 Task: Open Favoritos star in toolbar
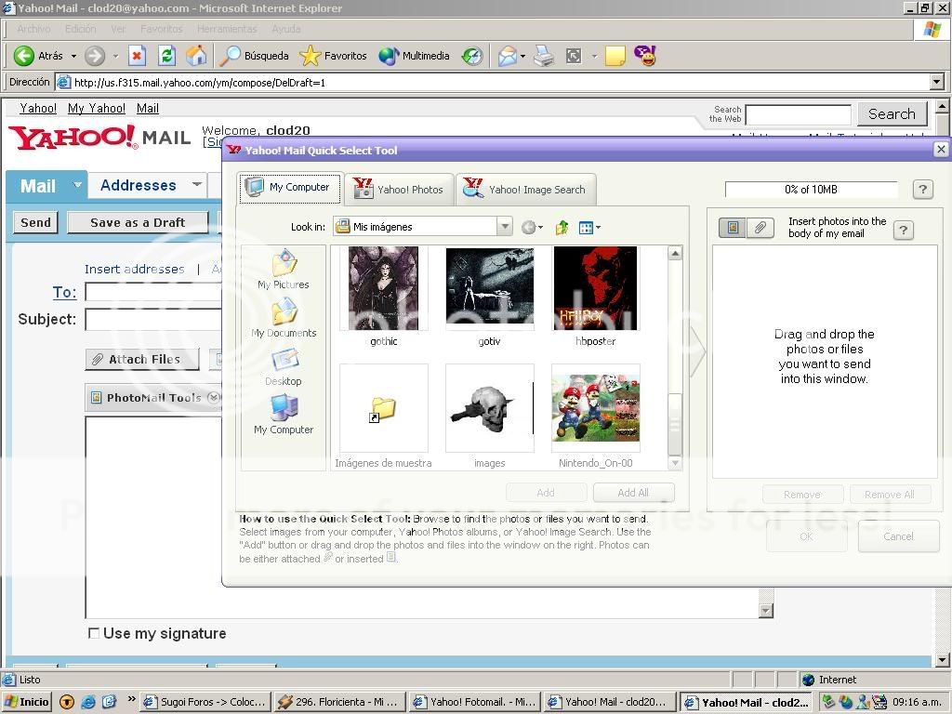[x=334, y=56]
